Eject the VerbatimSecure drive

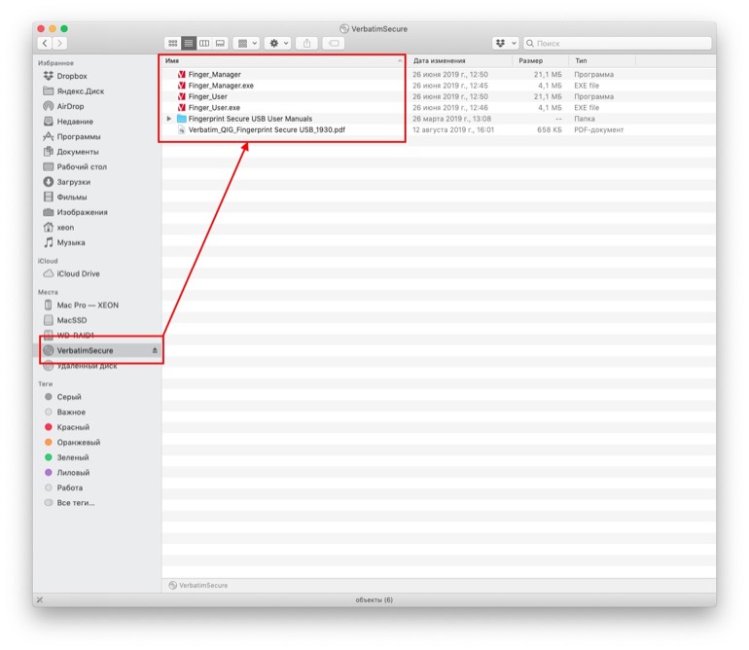(155, 350)
